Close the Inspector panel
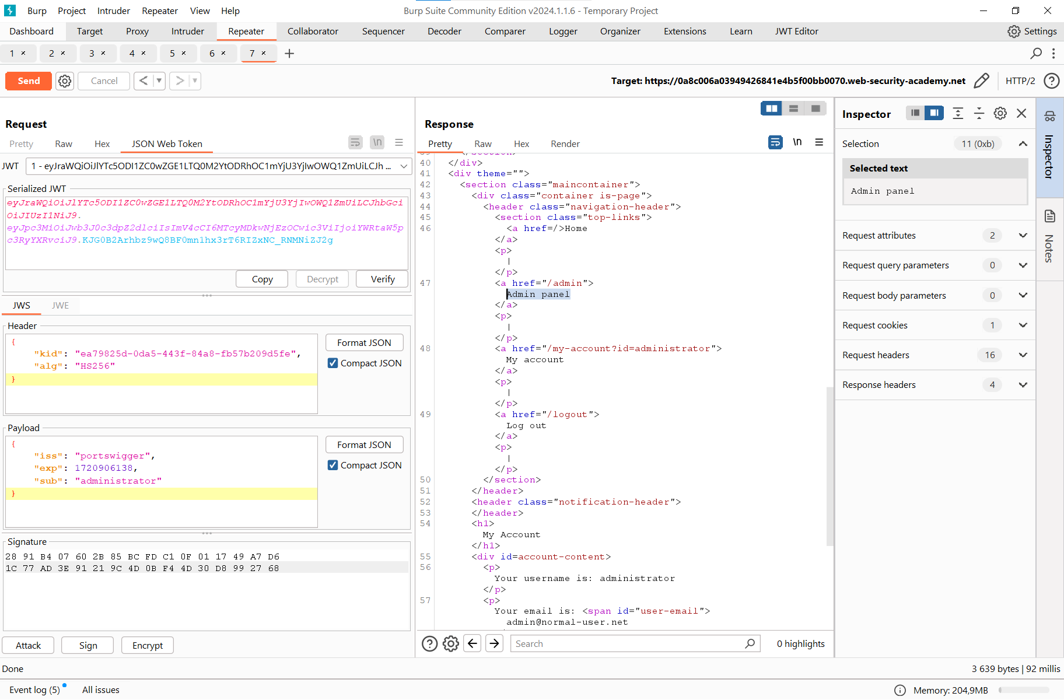The width and height of the screenshot is (1064, 700). [x=1021, y=113]
